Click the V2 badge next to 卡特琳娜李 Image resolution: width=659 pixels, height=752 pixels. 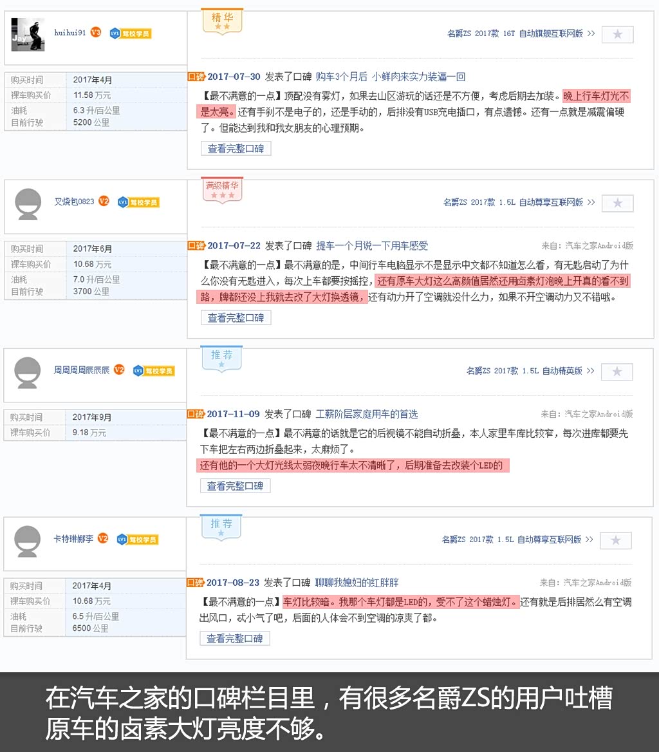[x=102, y=538]
